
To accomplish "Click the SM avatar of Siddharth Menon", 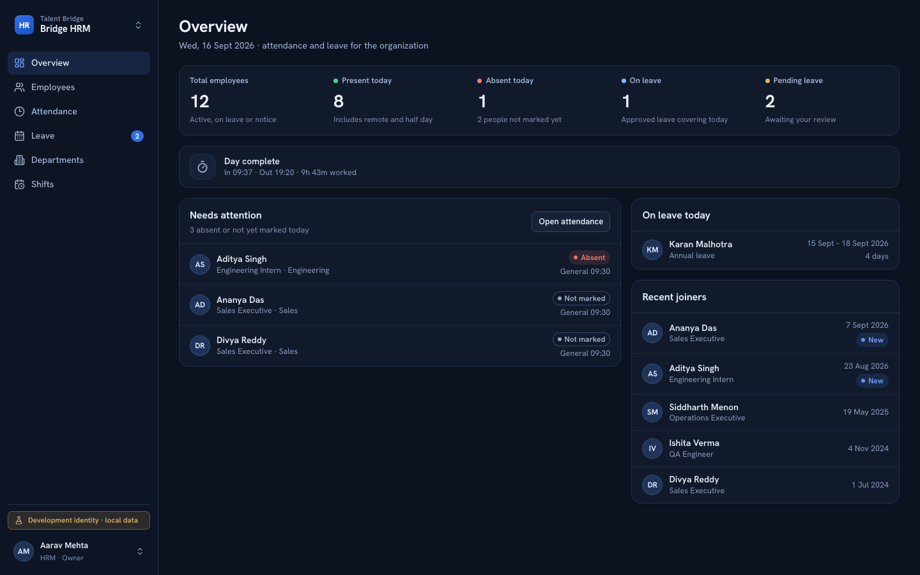I will coord(652,412).
